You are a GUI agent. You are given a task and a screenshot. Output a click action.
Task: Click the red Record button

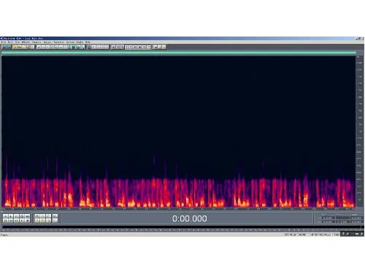point(28,221)
